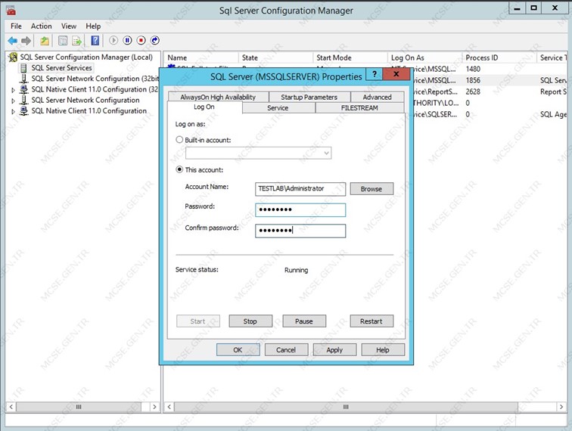Sort by the State column header

click(x=275, y=57)
